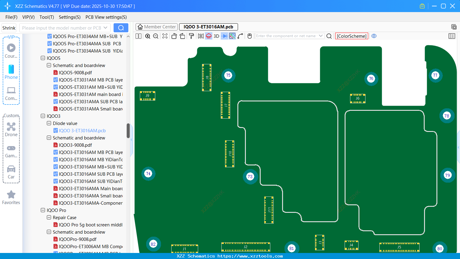Select the Phone category
This screenshot has width=460, height=259.
click(11, 72)
